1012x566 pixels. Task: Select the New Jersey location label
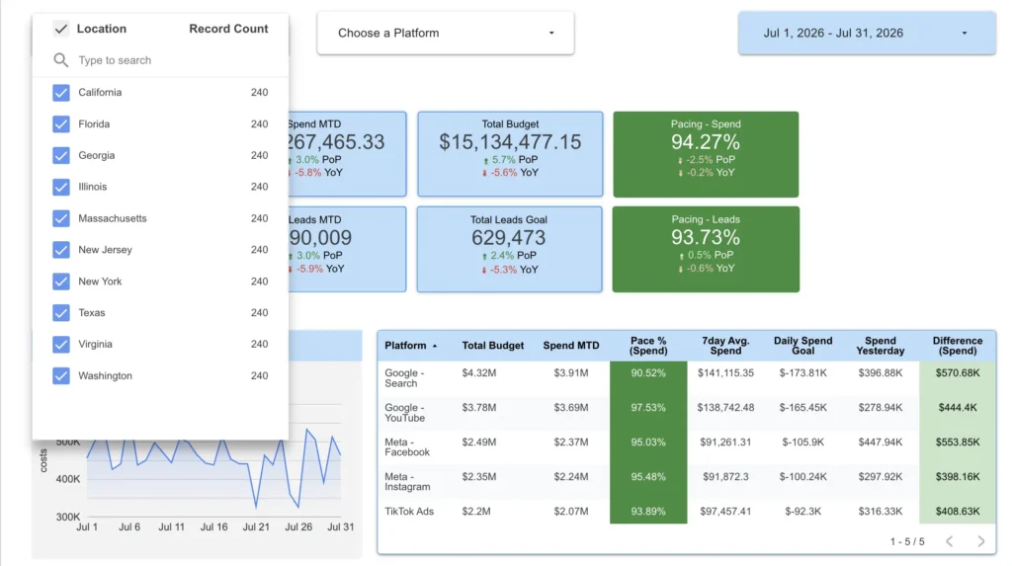click(x=105, y=250)
